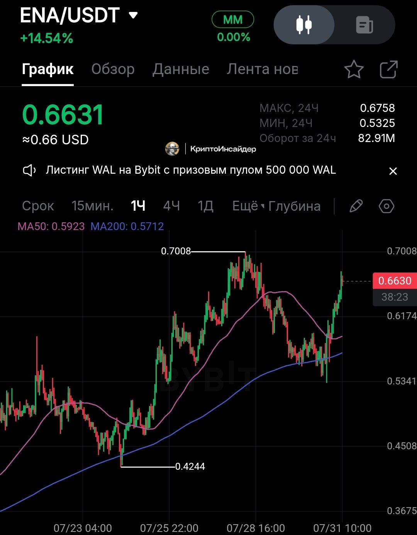Click the red 0.6630 price tag
The height and width of the screenshot is (535, 417).
[x=395, y=281]
